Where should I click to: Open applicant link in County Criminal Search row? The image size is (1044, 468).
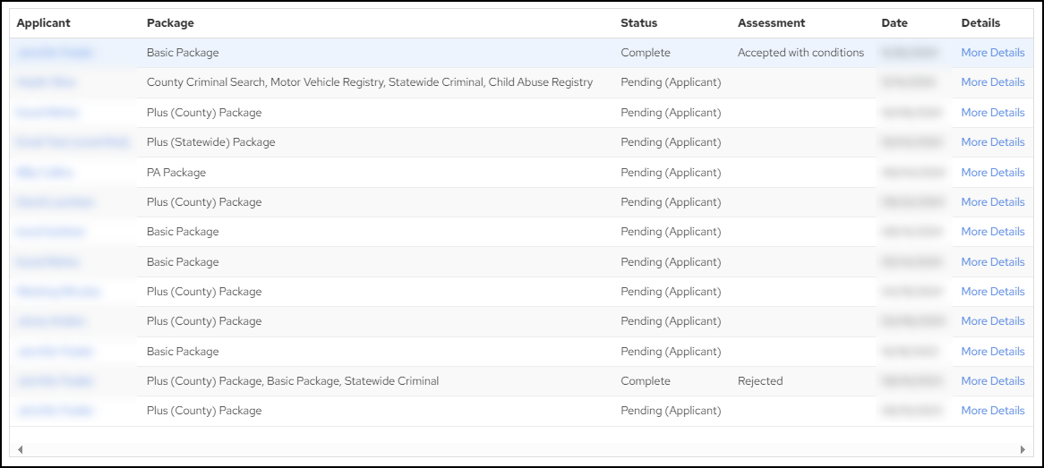coord(46,82)
